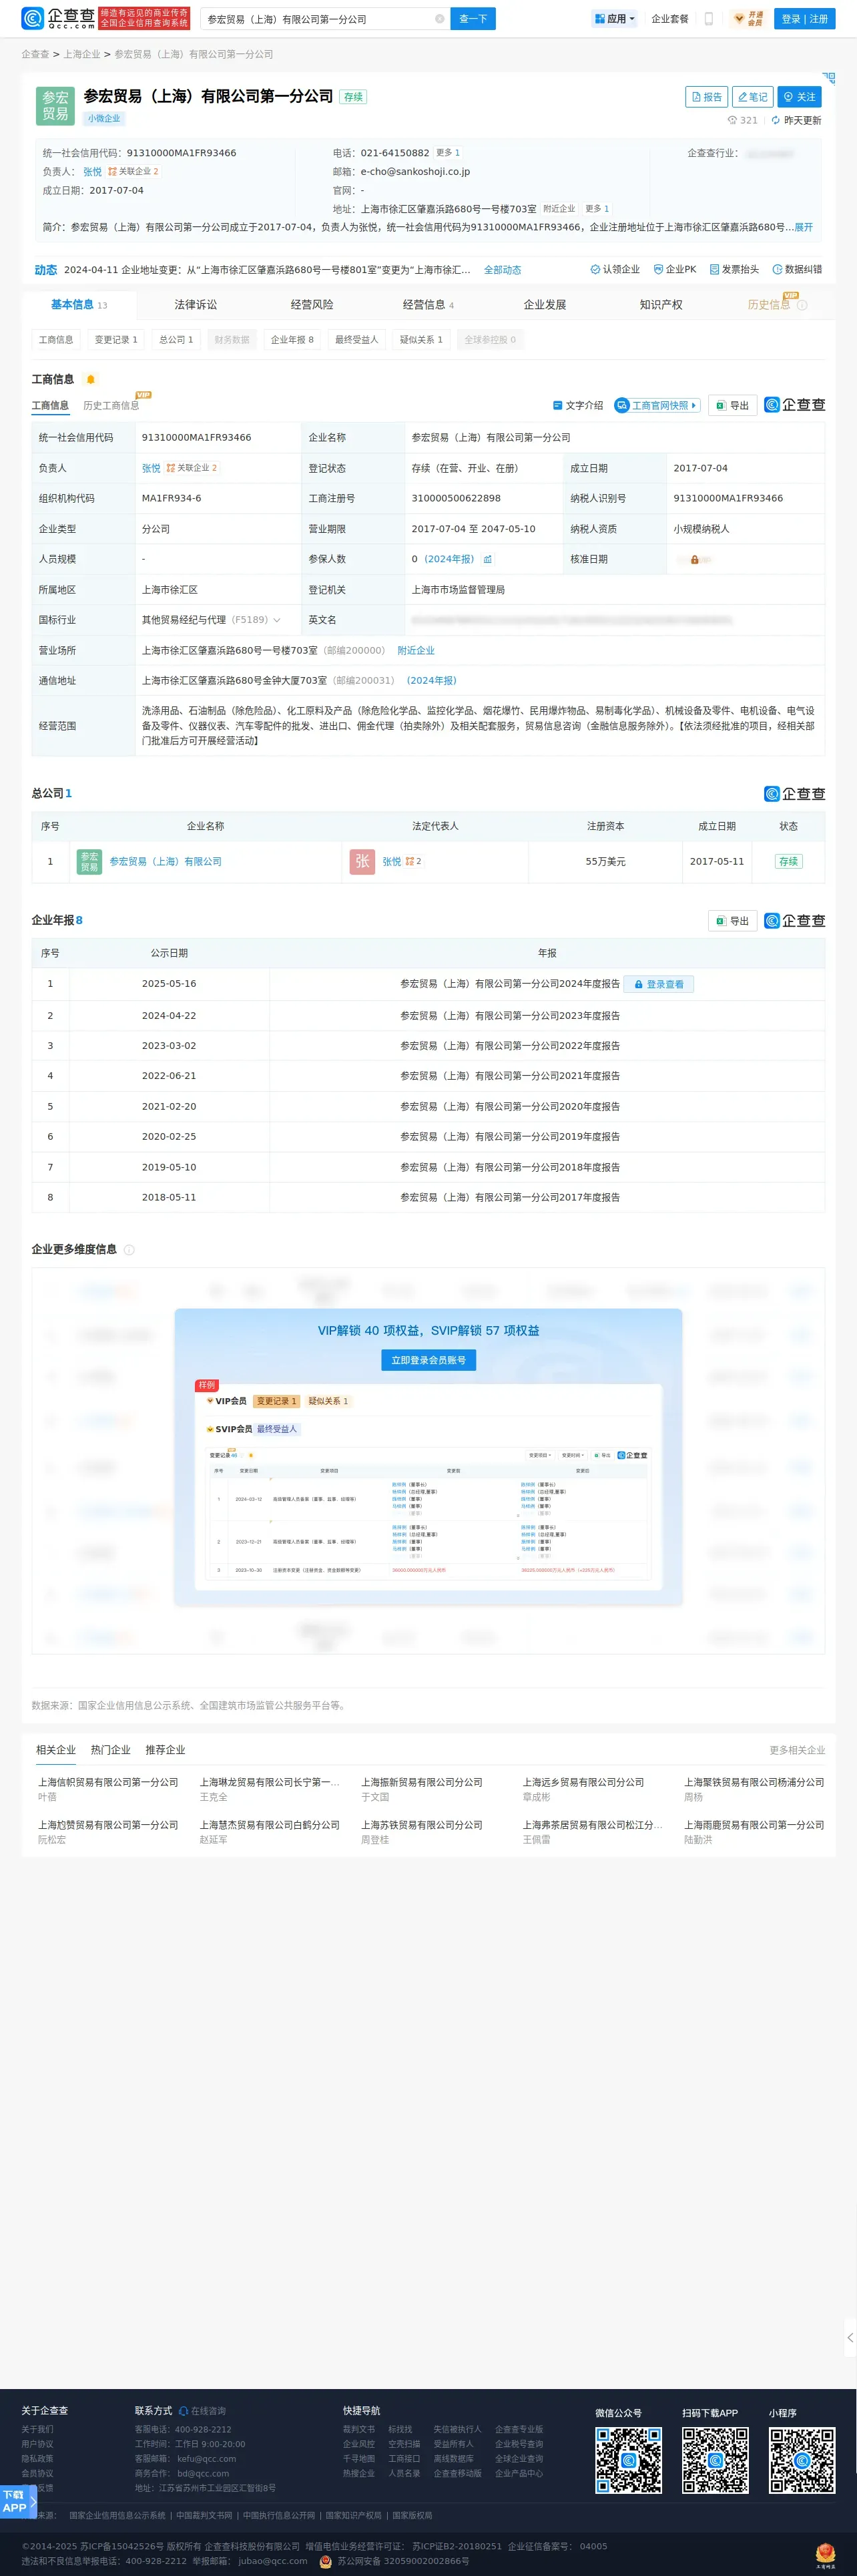
Task: Open 张悦 link in the summary header
Action: pyautogui.click(x=92, y=172)
